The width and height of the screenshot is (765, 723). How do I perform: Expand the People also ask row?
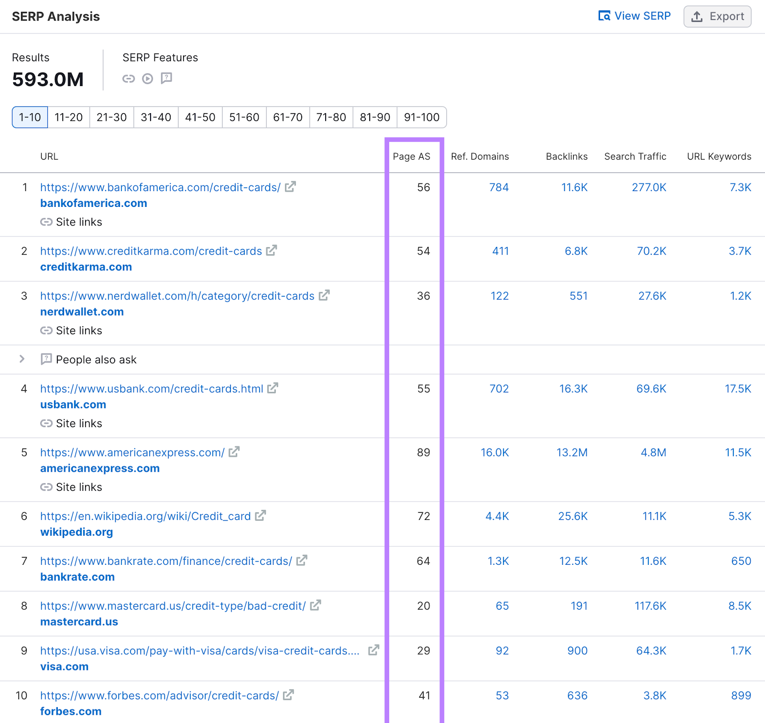(22, 359)
